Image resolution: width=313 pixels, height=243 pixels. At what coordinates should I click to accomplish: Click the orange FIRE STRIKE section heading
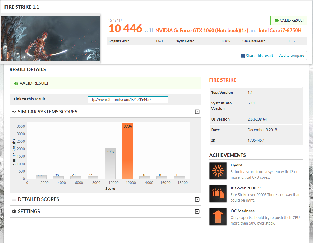pyautogui.click(x=223, y=80)
